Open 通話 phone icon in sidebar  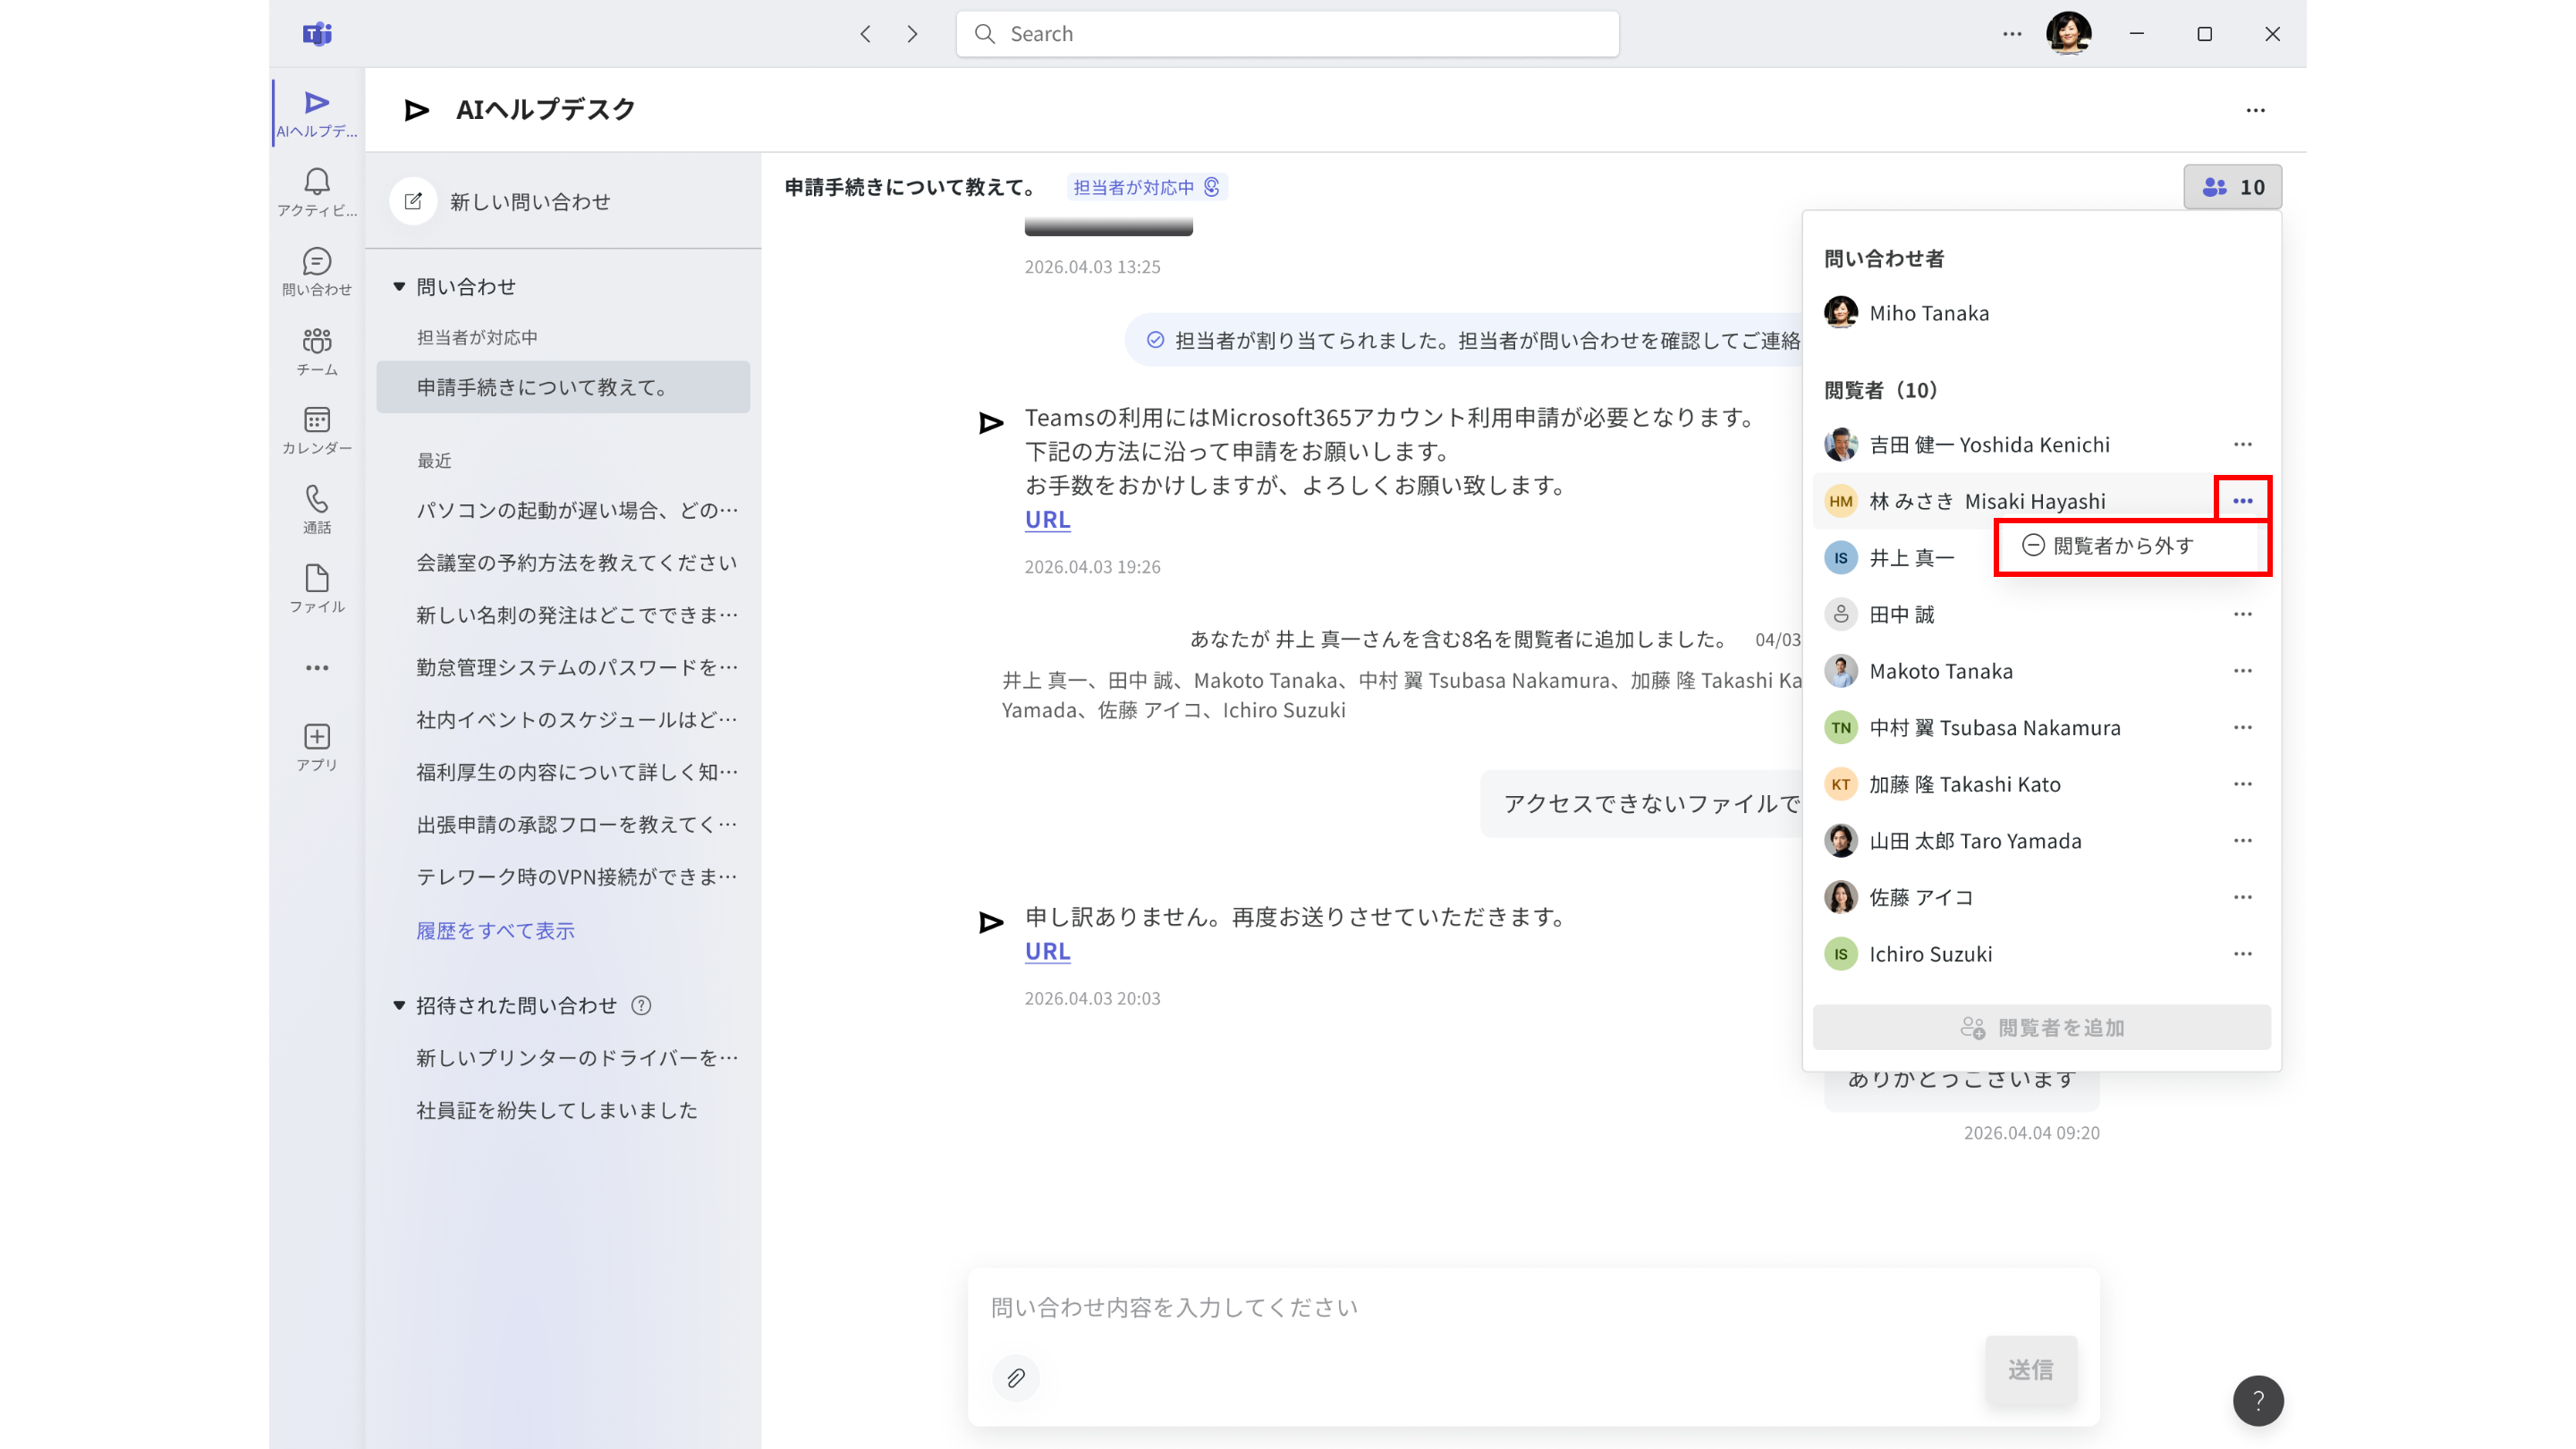point(317,509)
